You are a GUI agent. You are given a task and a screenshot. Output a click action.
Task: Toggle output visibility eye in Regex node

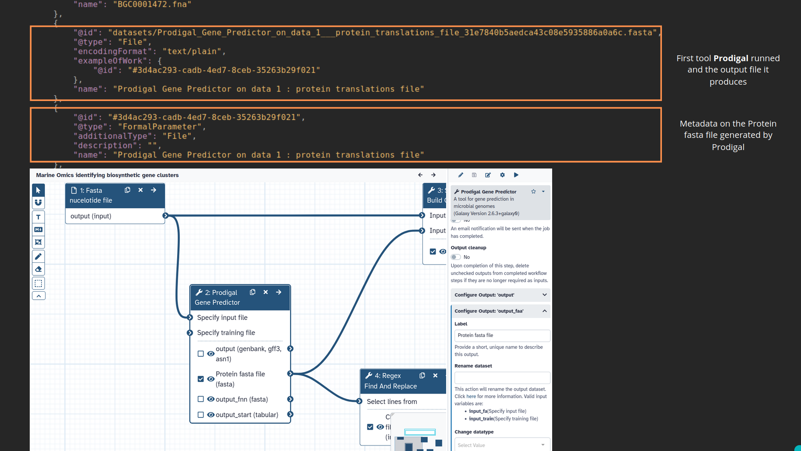380,427
